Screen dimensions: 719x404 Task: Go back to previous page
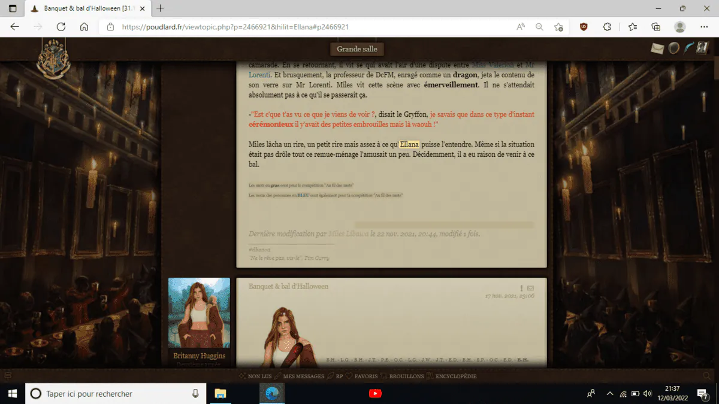15,27
